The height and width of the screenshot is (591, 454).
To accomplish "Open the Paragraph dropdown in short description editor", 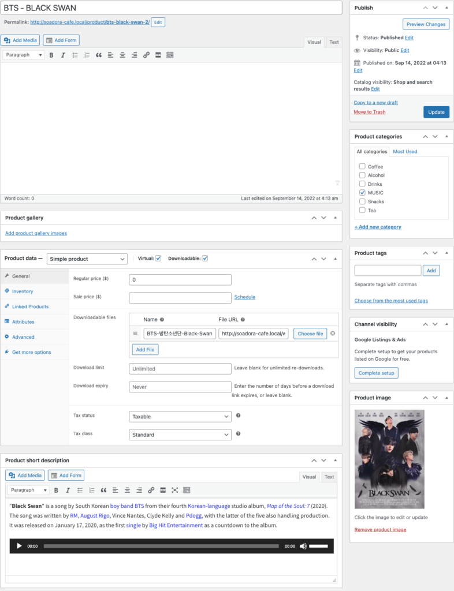I will (29, 490).
